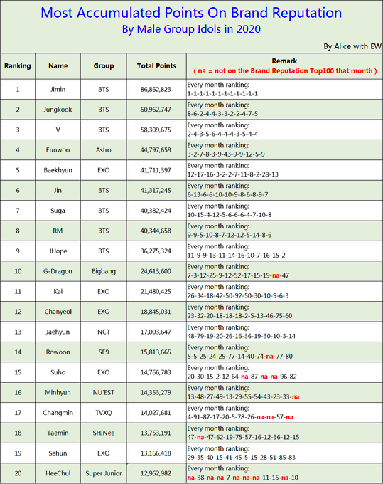Click the name cell 'V'
Screen dimensions: 383x484
pos(58,130)
